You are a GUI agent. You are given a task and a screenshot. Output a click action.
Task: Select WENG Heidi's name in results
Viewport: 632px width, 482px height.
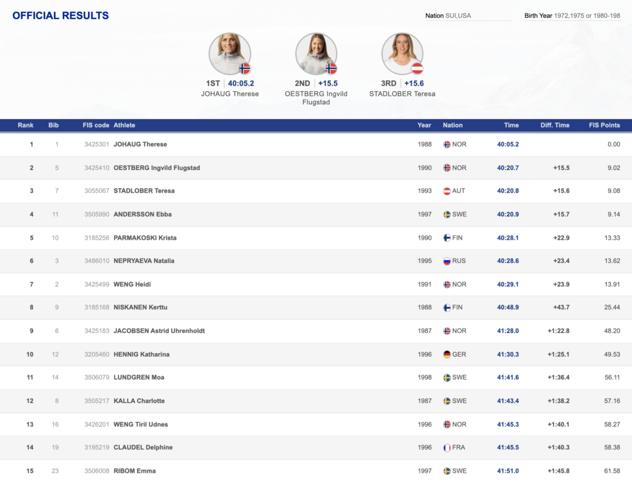tap(132, 284)
